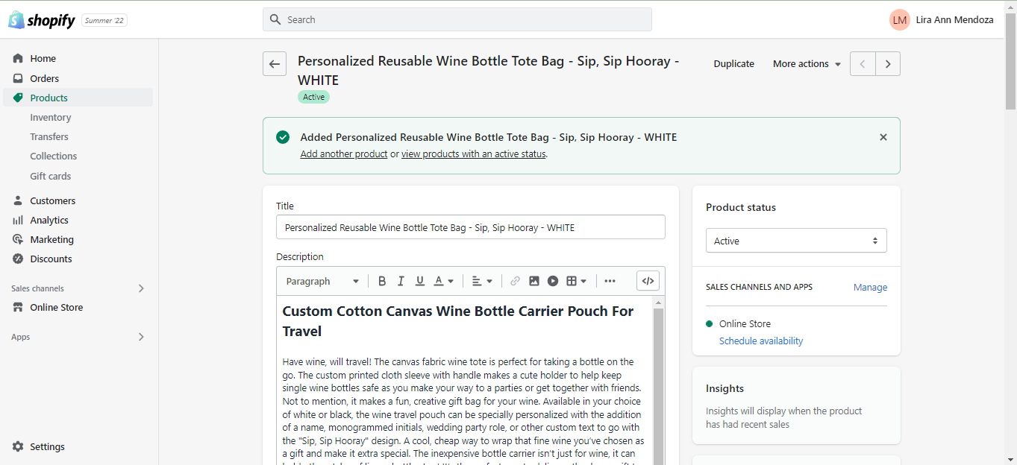Open Analytics in the sidebar
The width and height of the screenshot is (1017, 465).
click(49, 220)
